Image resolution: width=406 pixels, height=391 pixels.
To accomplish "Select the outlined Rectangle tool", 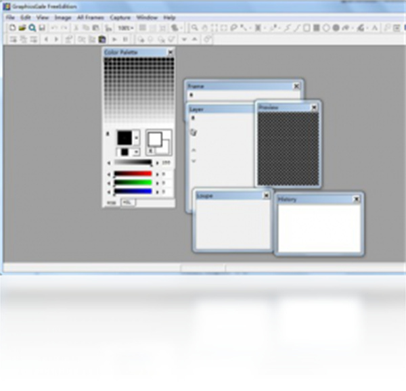I will click(x=307, y=28).
